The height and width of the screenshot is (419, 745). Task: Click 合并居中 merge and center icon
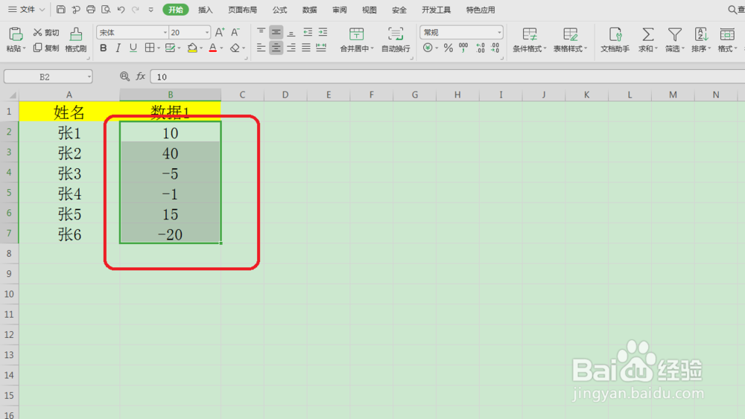(356, 34)
